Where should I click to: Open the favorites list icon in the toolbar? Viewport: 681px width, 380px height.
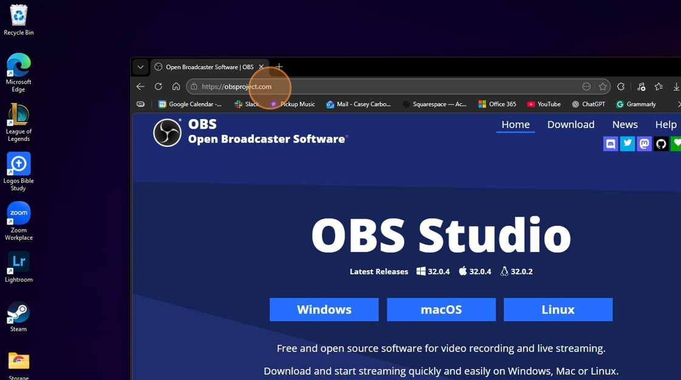[659, 86]
